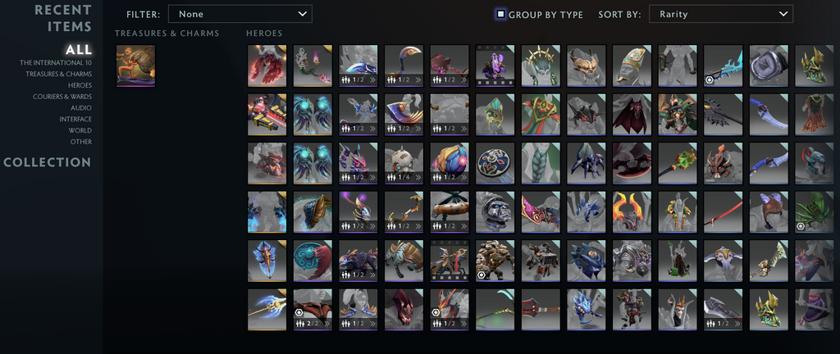The image size is (840, 354).
Task: Select the teal braided hair item
Action: tap(541, 163)
